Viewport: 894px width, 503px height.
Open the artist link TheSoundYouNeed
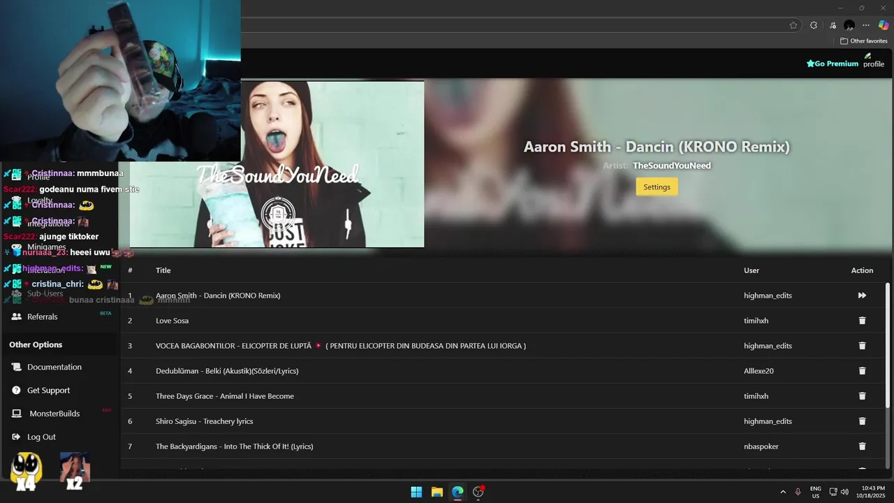click(x=672, y=166)
